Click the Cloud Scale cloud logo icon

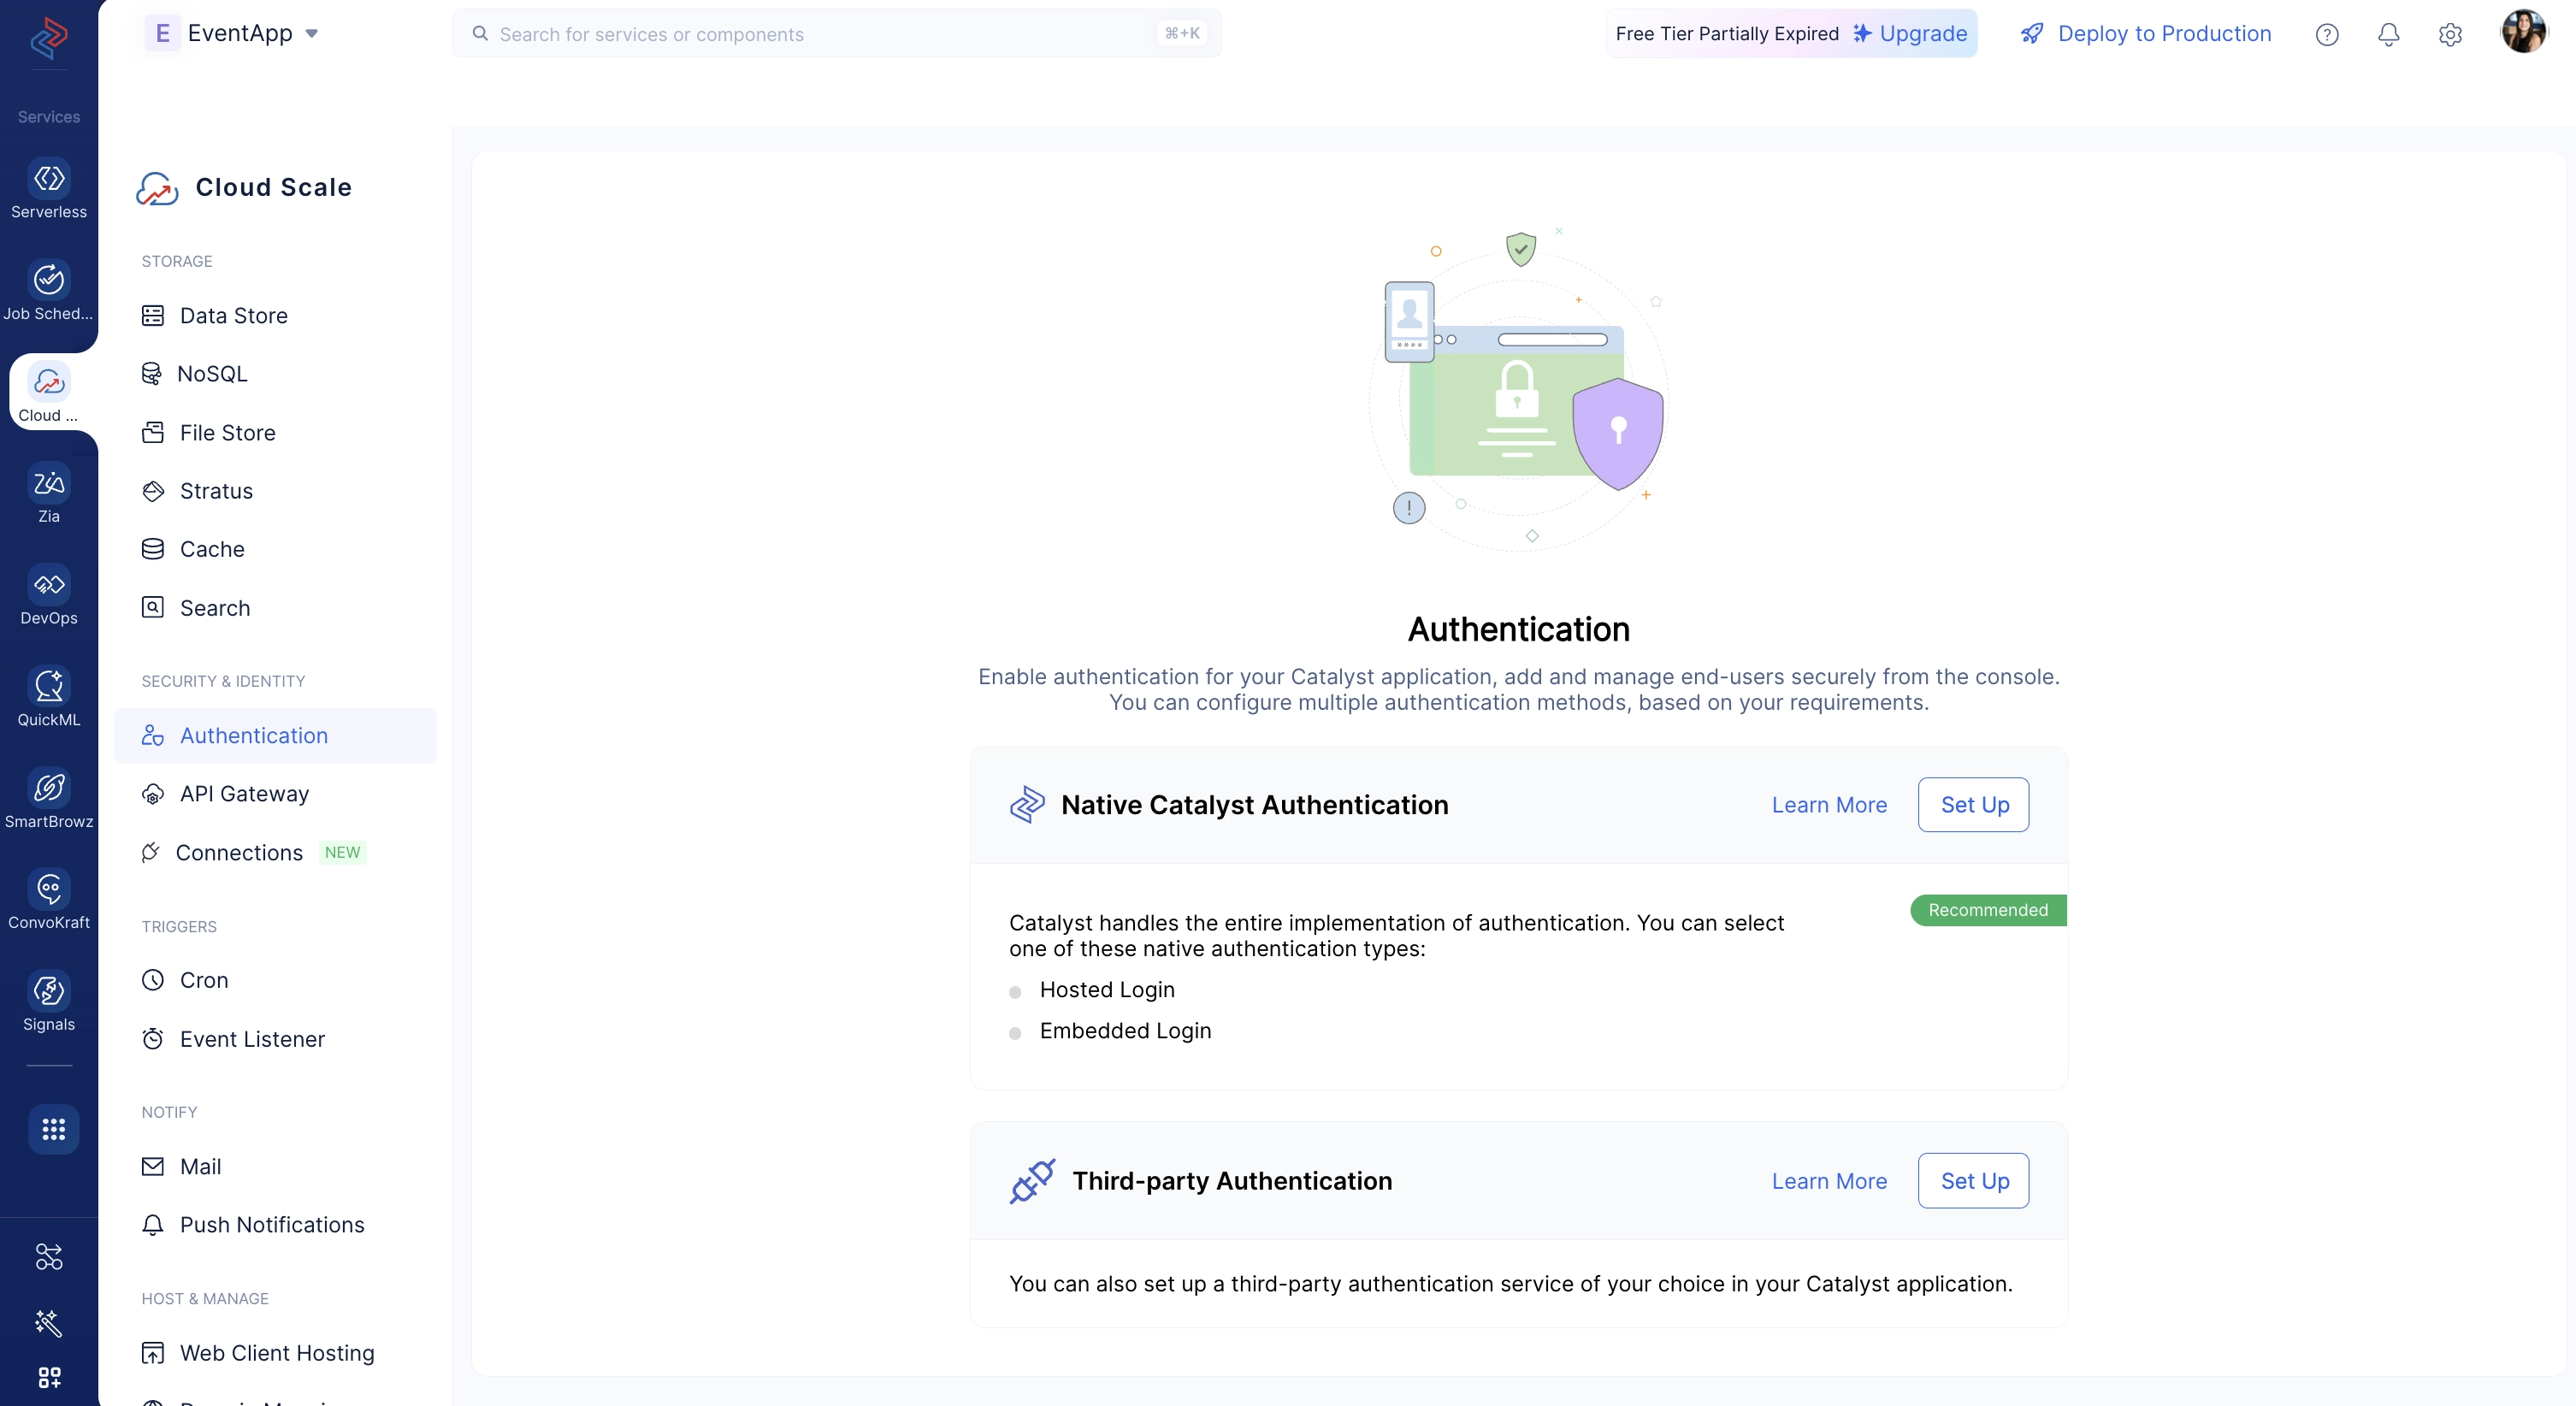click(157, 188)
